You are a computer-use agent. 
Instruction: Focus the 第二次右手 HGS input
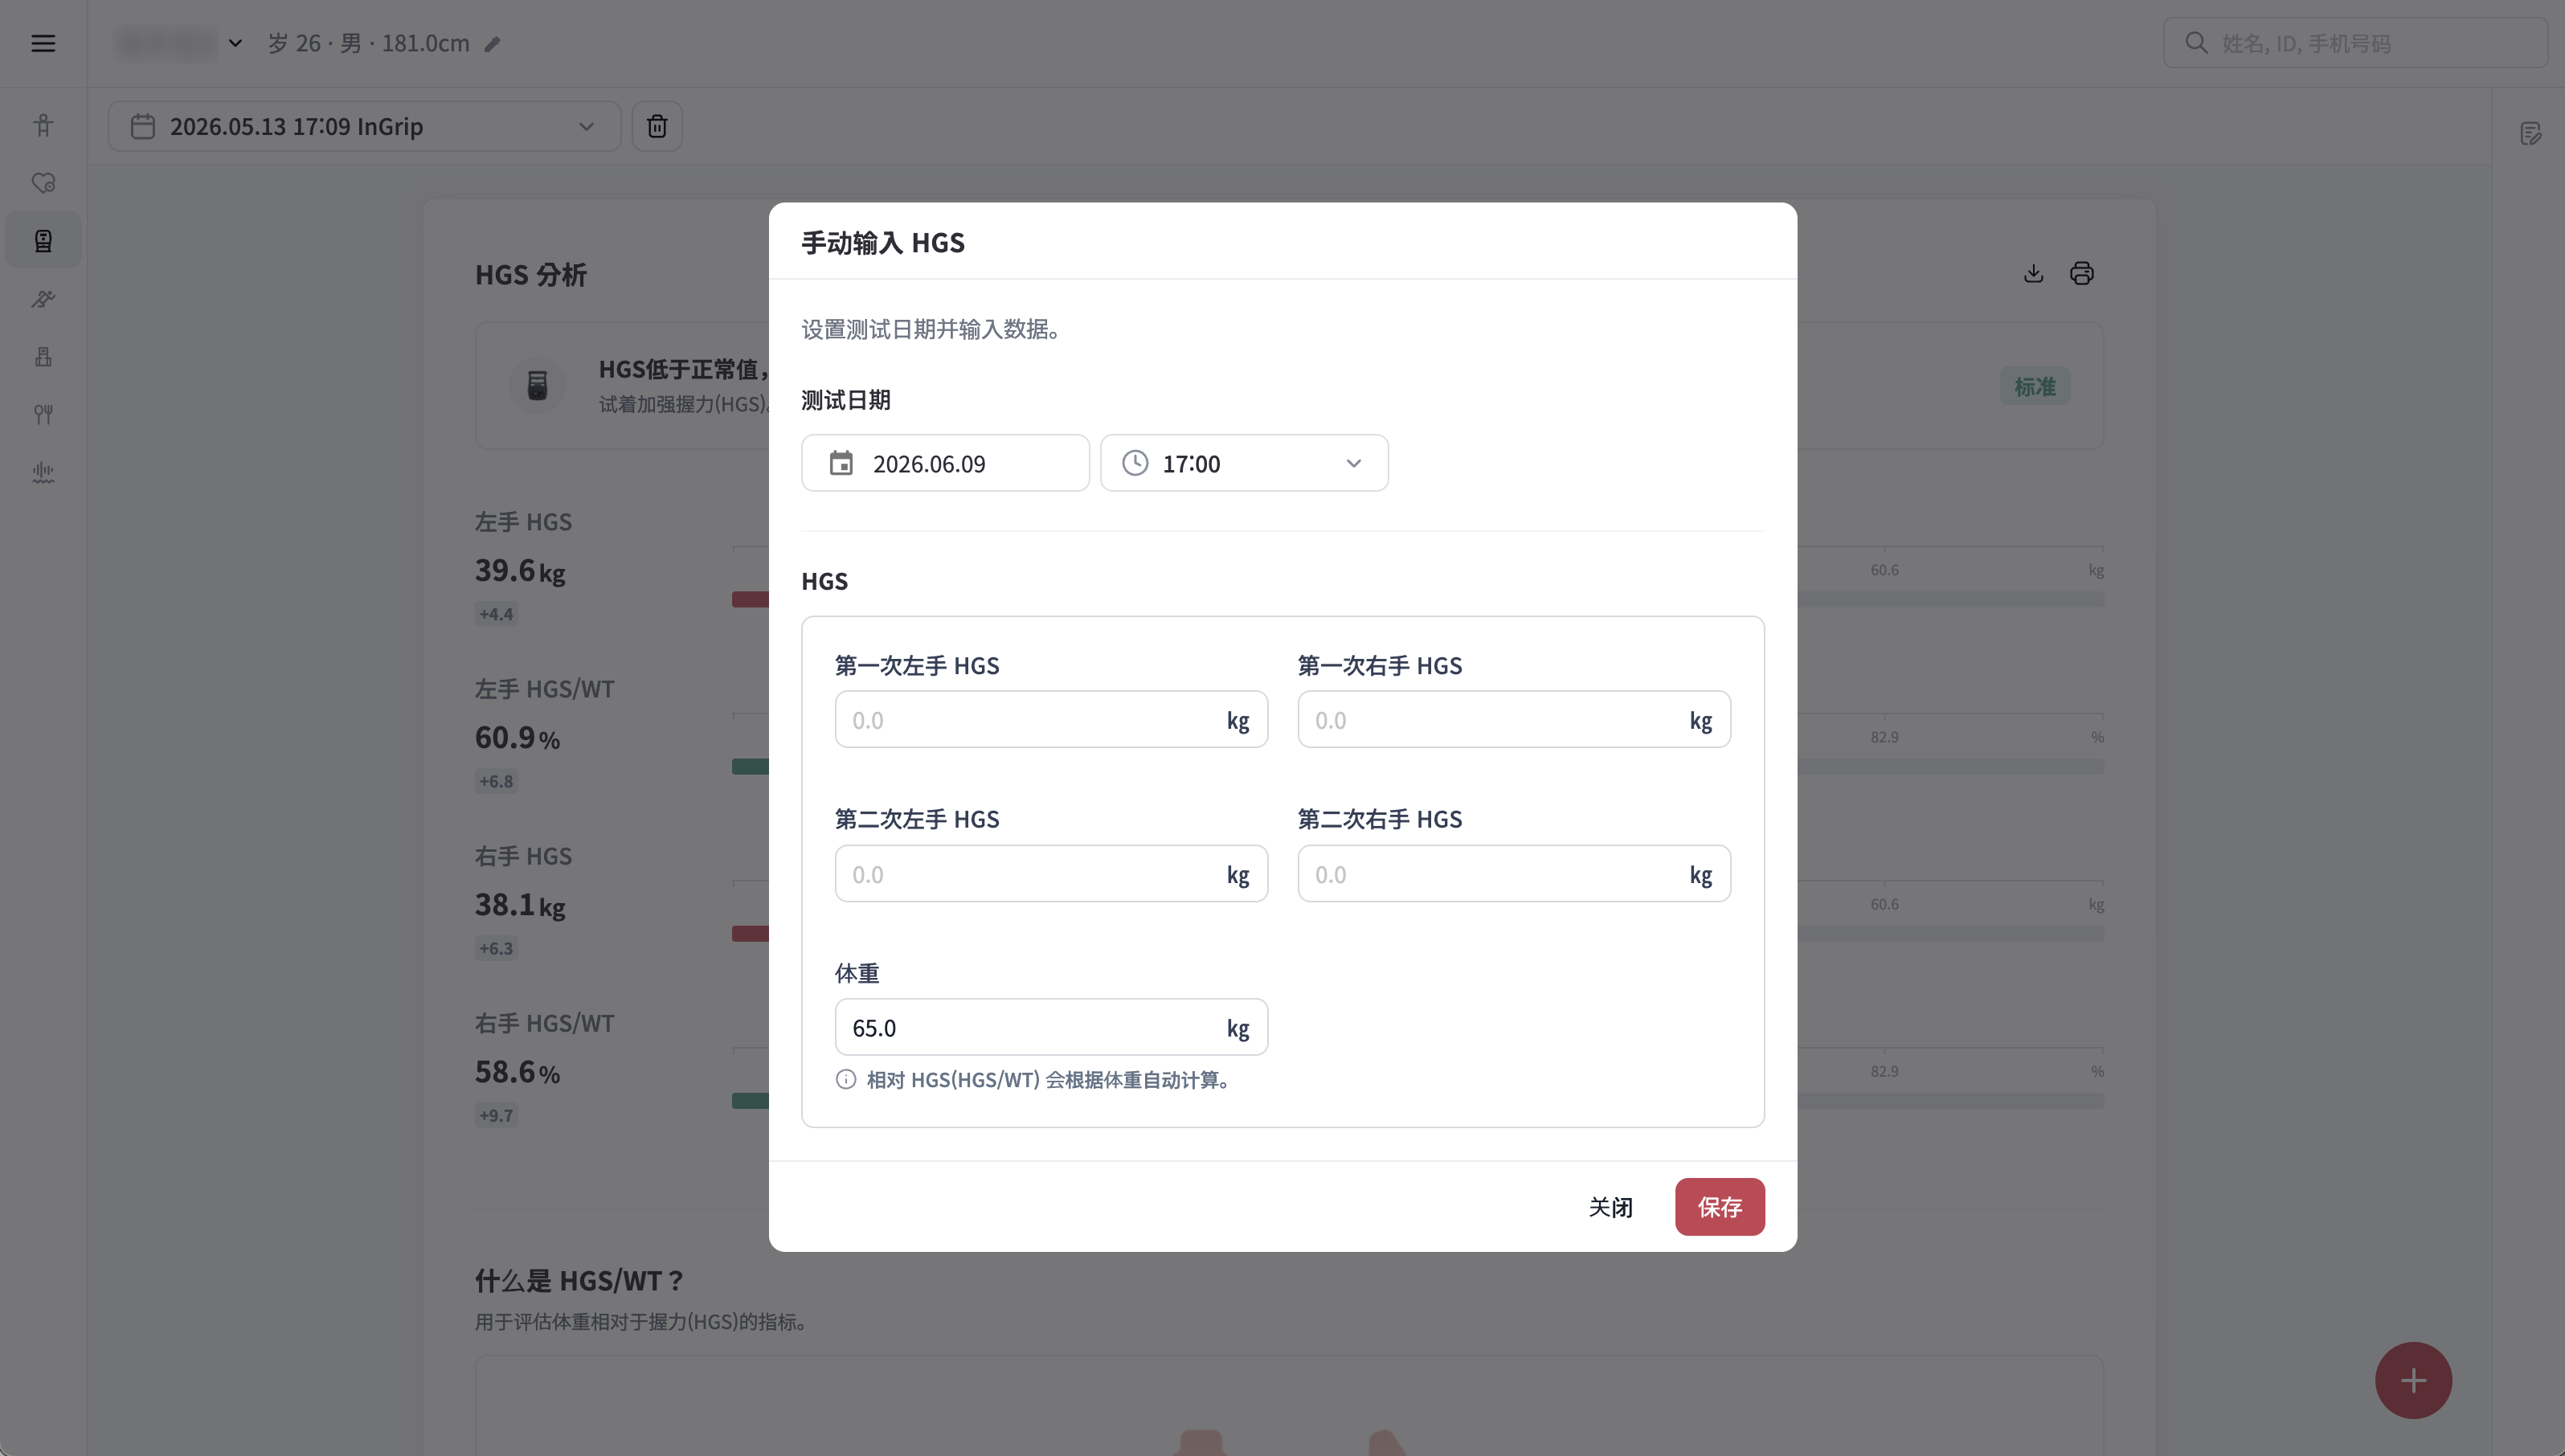(x=1514, y=873)
